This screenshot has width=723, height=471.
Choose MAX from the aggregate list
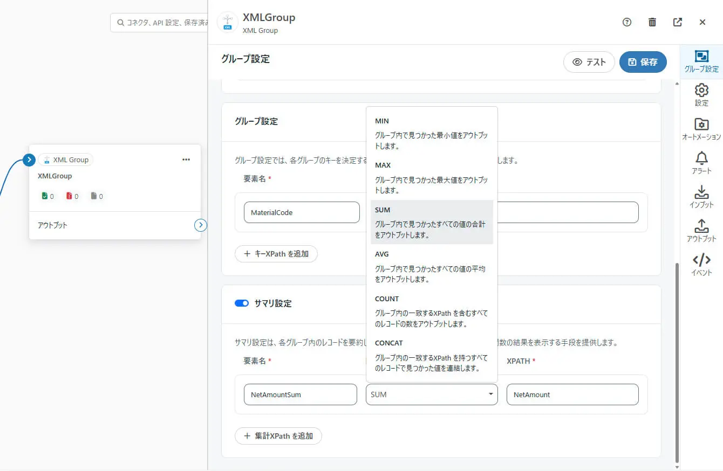pyautogui.click(x=432, y=177)
